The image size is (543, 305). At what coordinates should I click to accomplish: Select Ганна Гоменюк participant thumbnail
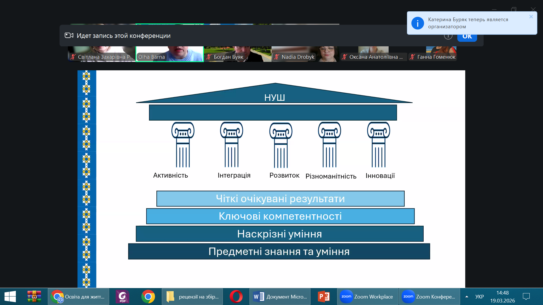[441, 54]
